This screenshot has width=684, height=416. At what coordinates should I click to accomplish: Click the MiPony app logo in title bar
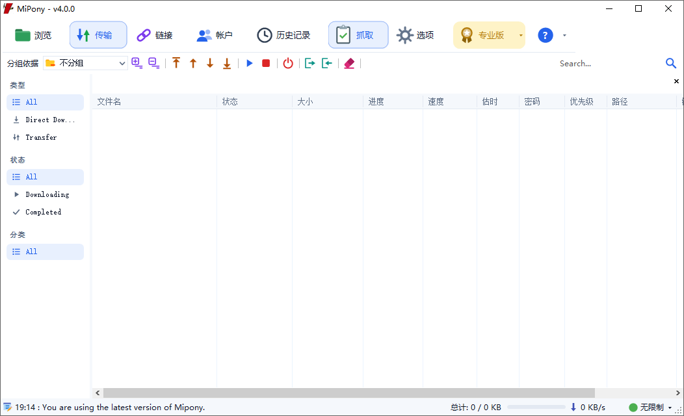[x=8, y=8]
